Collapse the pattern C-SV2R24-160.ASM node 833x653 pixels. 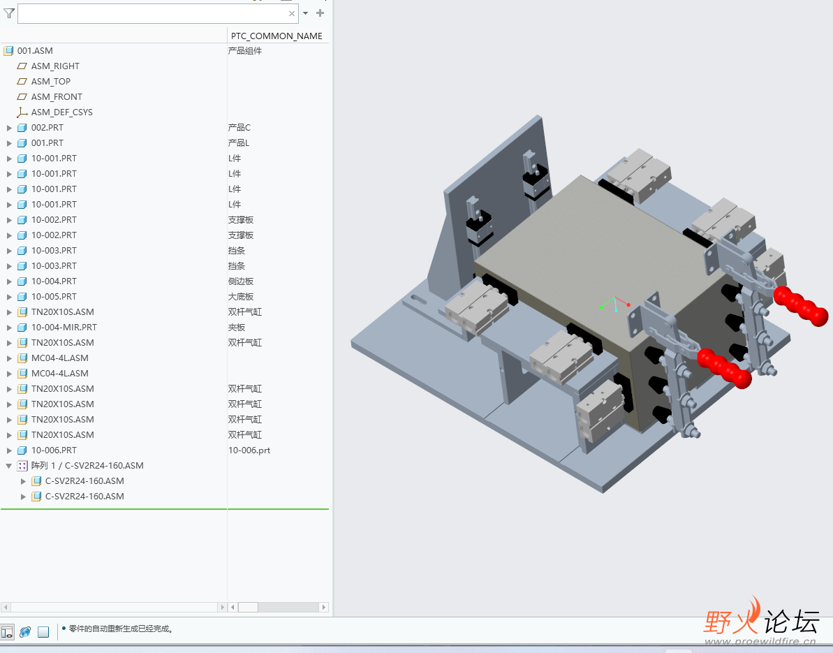click(x=8, y=465)
